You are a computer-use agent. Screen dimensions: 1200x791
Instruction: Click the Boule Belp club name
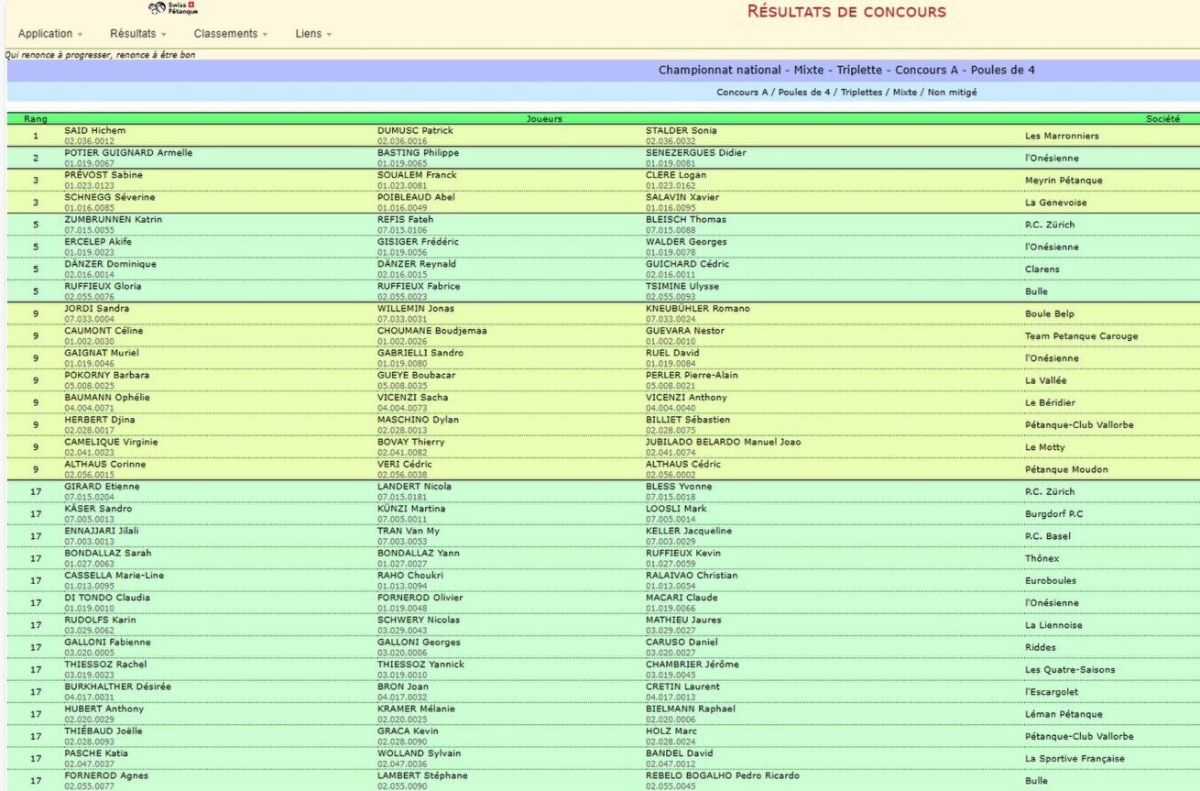pyautogui.click(x=1050, y=314)
